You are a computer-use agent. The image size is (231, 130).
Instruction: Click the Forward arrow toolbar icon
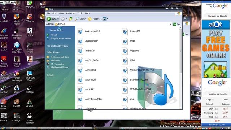[62, 19]
